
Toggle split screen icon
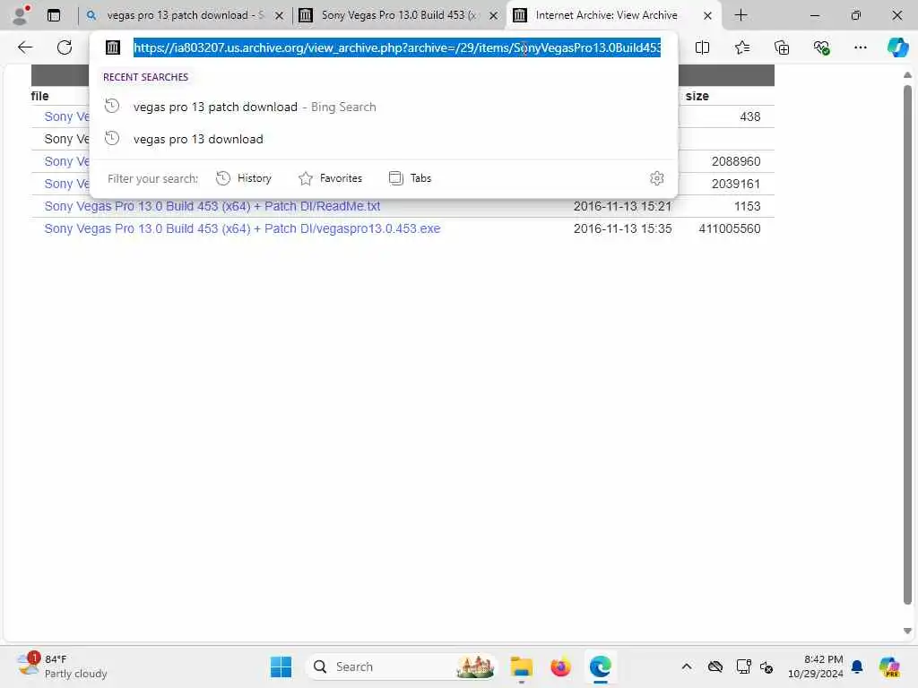[x=702, y=47]
